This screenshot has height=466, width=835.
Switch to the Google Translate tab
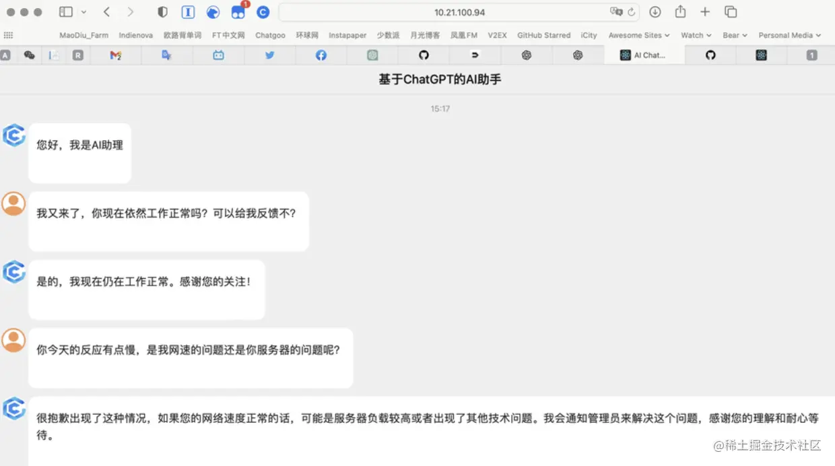(167, 55)
